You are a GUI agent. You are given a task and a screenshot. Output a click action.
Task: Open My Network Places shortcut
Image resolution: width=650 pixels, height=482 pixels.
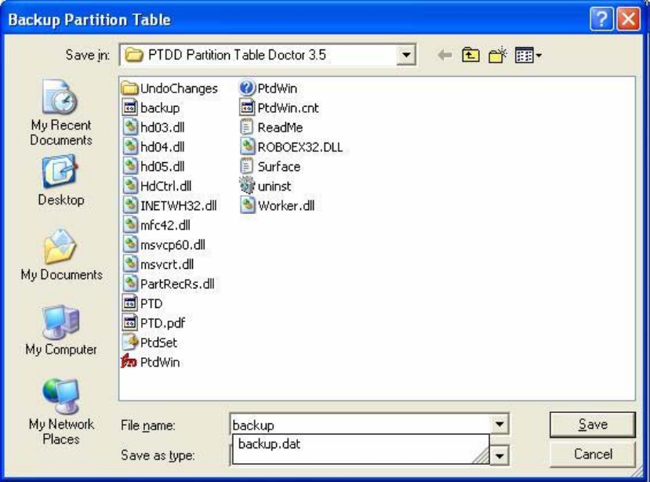coord(61,412)
